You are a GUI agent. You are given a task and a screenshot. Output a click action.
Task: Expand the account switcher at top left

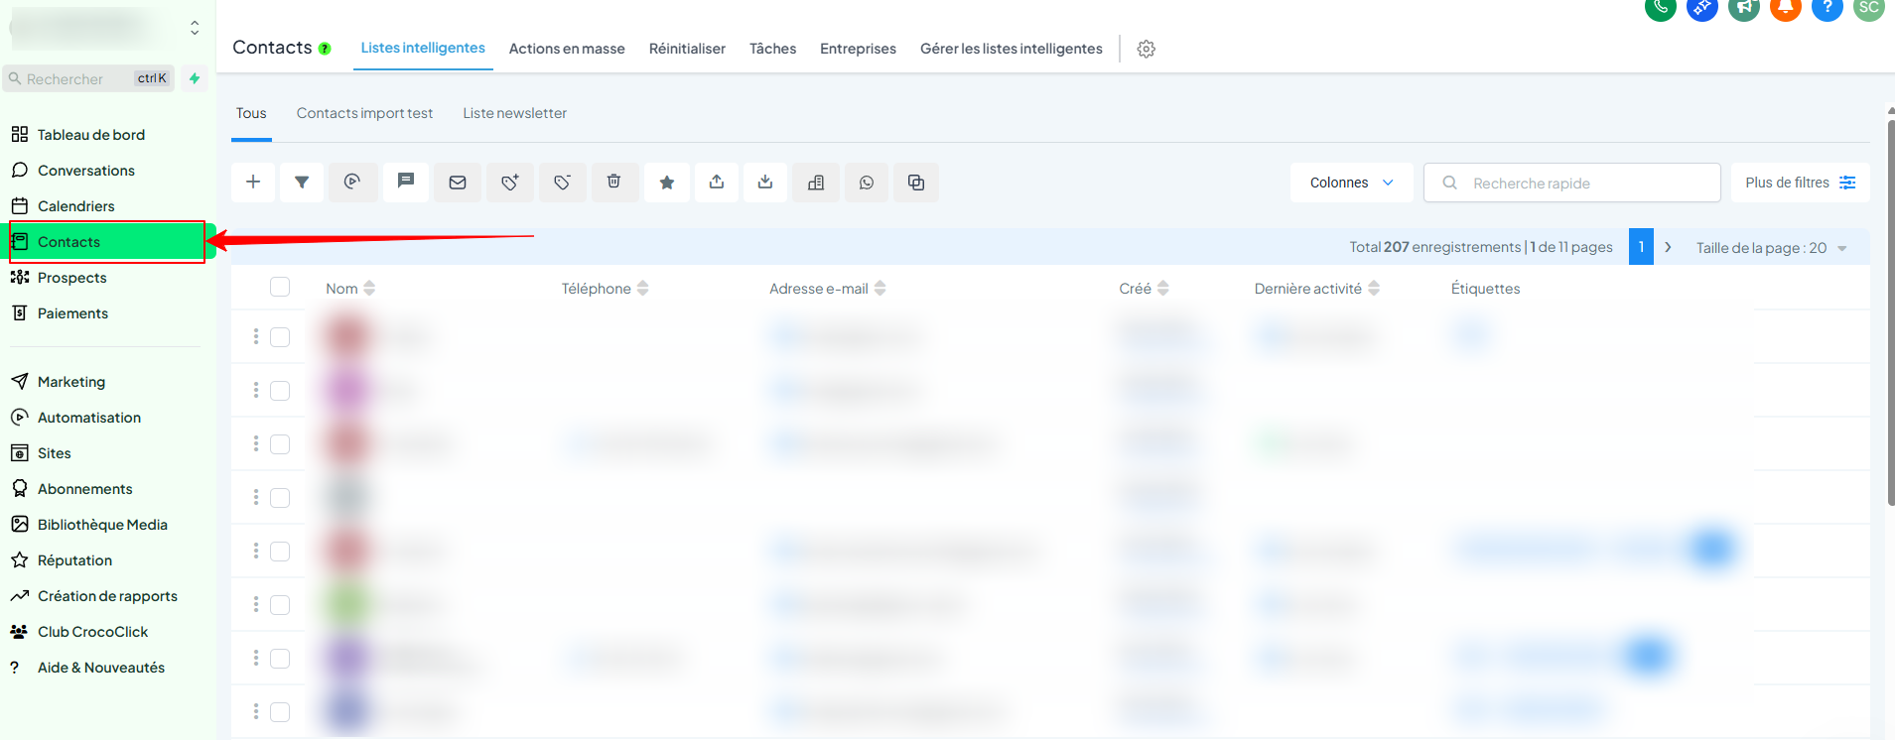(x=195, y=28)
